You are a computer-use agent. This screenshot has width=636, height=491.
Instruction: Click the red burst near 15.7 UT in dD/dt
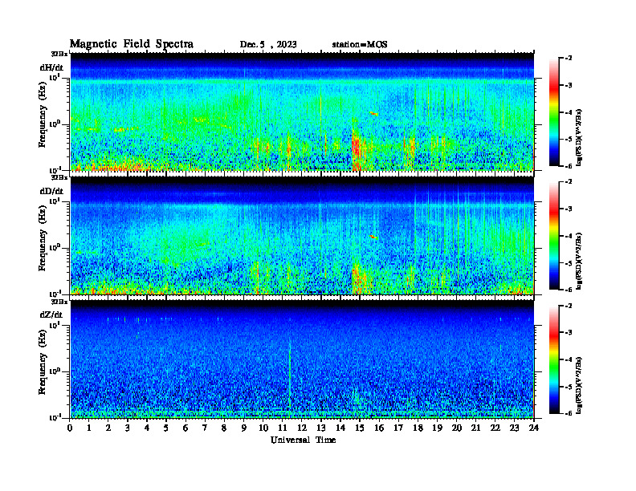coord(373,237)
